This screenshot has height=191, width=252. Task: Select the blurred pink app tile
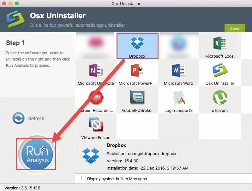coord(96,45)
